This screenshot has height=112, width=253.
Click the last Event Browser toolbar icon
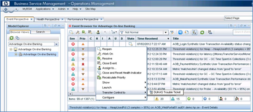pos(210,32)
